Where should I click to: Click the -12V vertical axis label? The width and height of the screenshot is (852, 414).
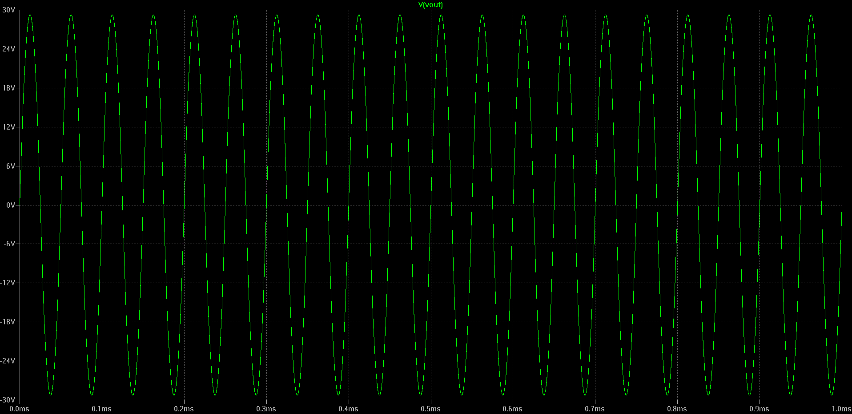8,283
